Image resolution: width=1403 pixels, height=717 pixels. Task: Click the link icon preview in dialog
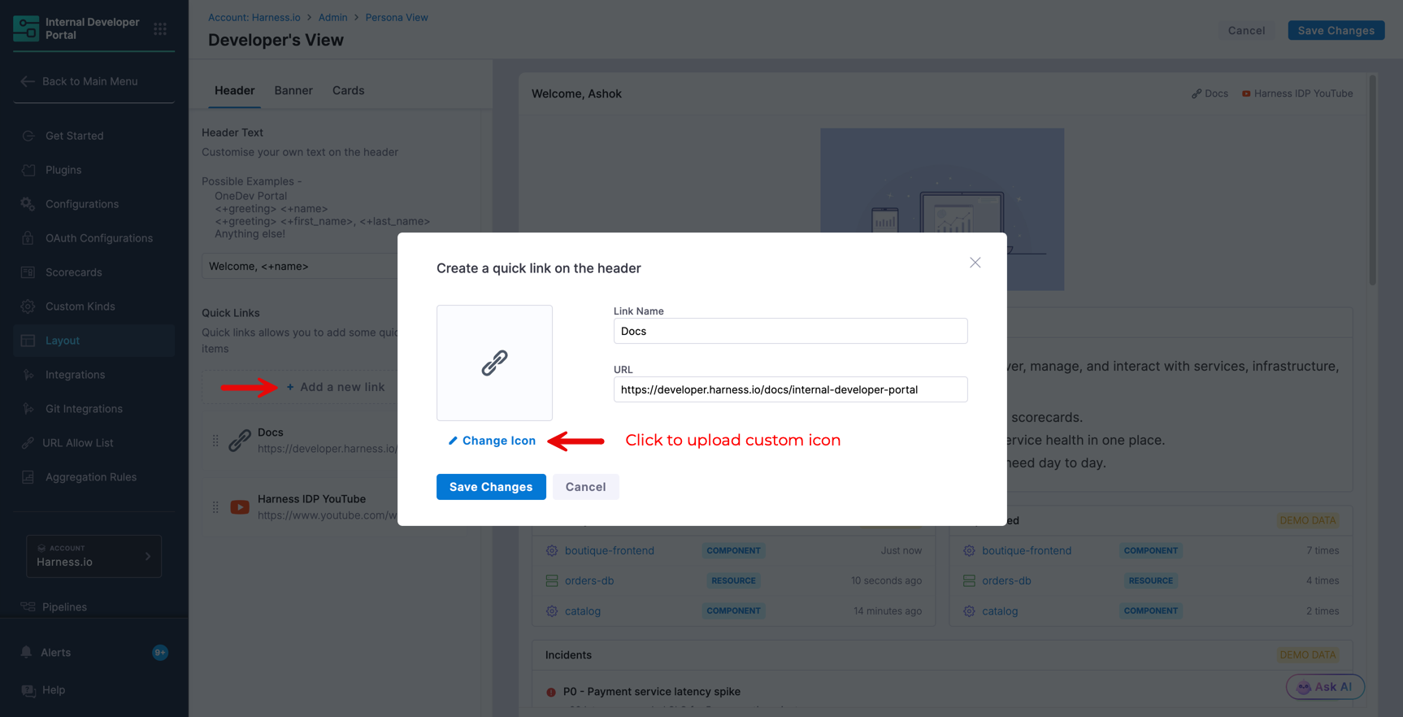pos(494,363)
